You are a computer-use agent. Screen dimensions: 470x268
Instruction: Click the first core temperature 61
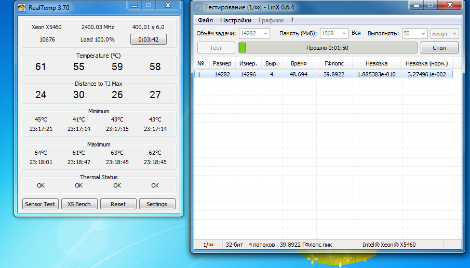coord(41,66)
